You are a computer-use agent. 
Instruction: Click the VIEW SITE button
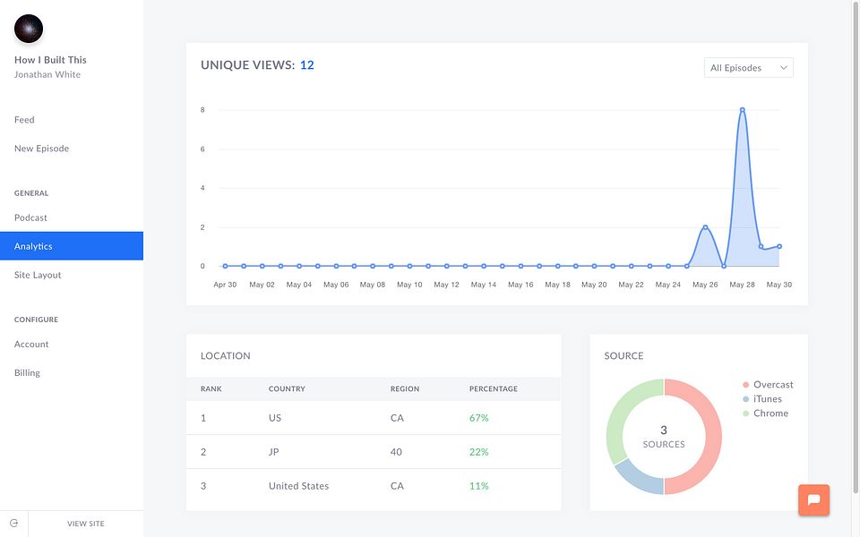click(86, 524)
